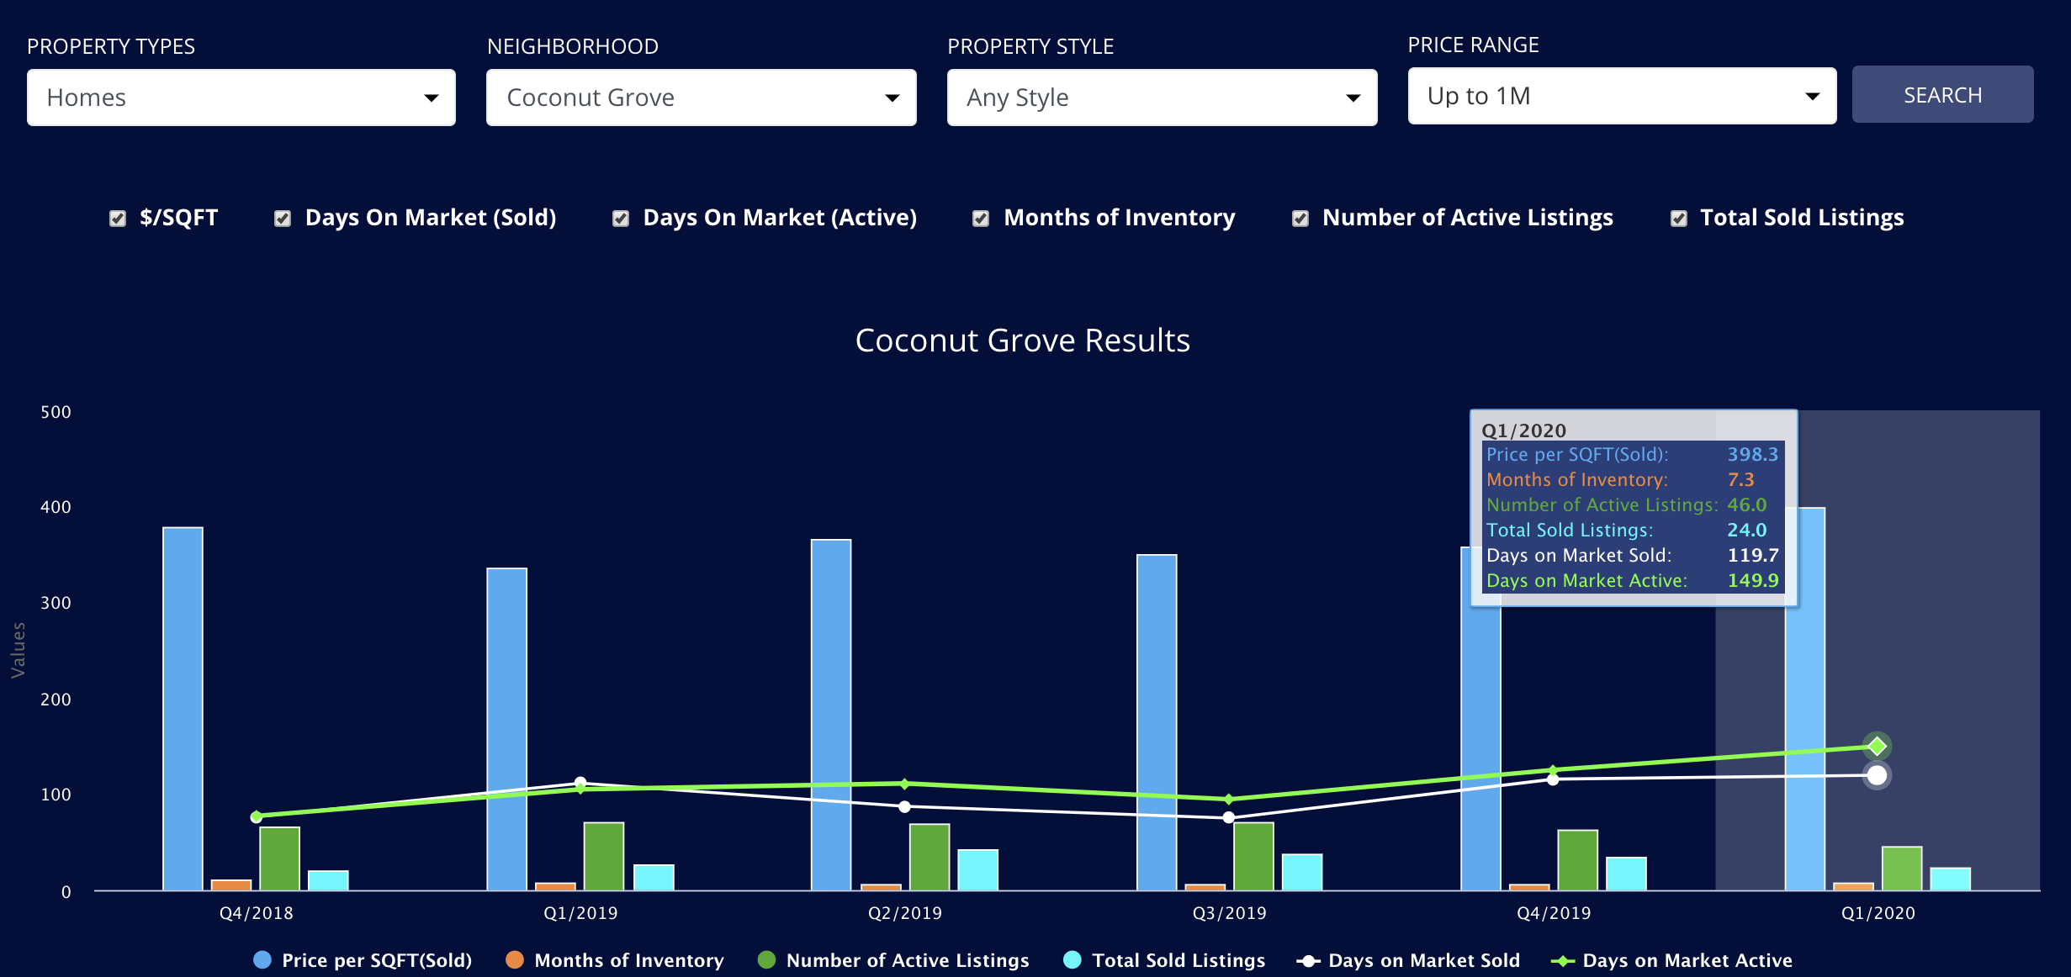Screen dimensions: 2071x977
Task: Toggle the Days On Market (Sold) checkbox
Action: (x=283, y=219)
